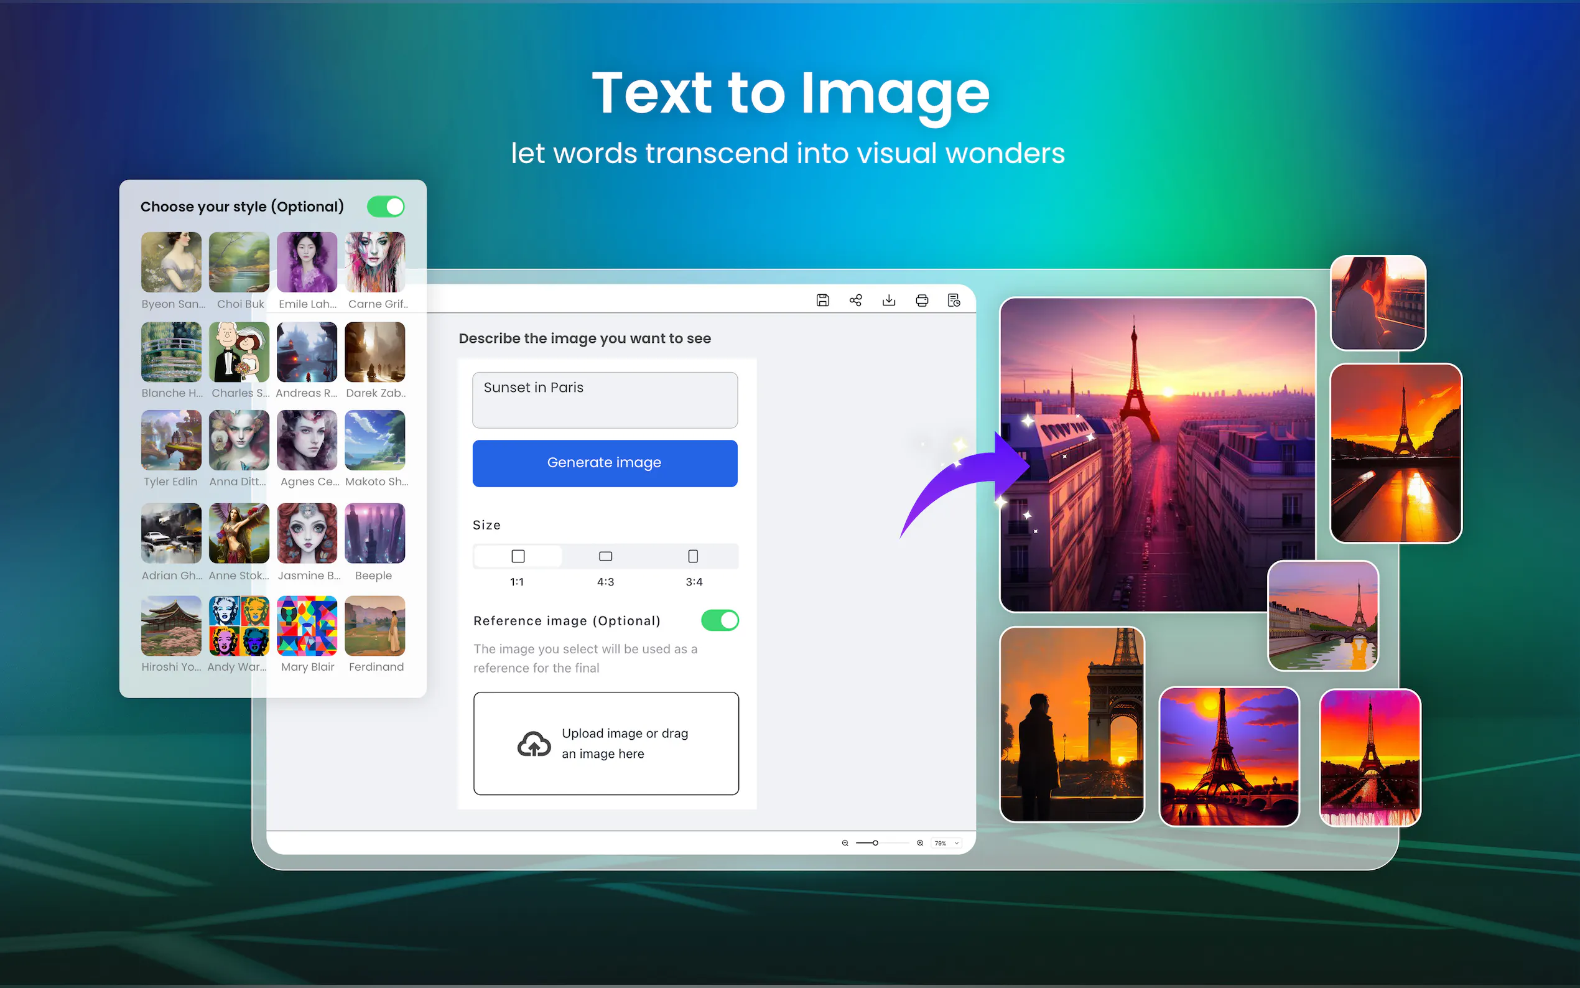The height and width of the screenshot is (988, 1580).
Task: Select the 1:1 square size option
Action: pyautogui.click(x=518, y=557)
